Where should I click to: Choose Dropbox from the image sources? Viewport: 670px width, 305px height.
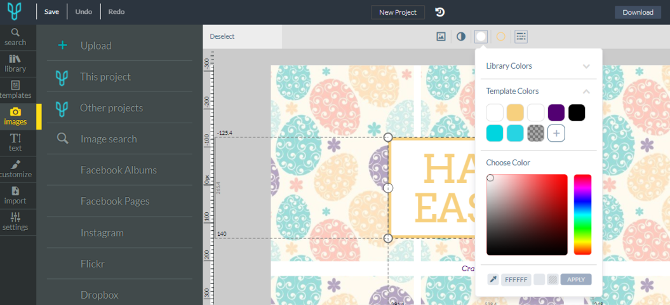pos(99,295)
